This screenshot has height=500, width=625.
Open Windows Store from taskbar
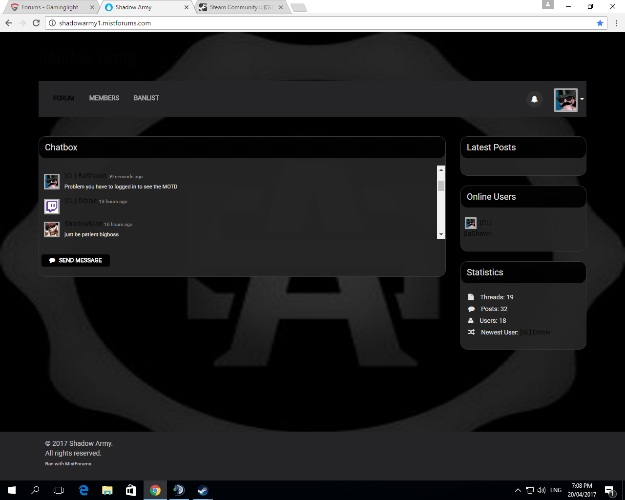tap(131, 490)
